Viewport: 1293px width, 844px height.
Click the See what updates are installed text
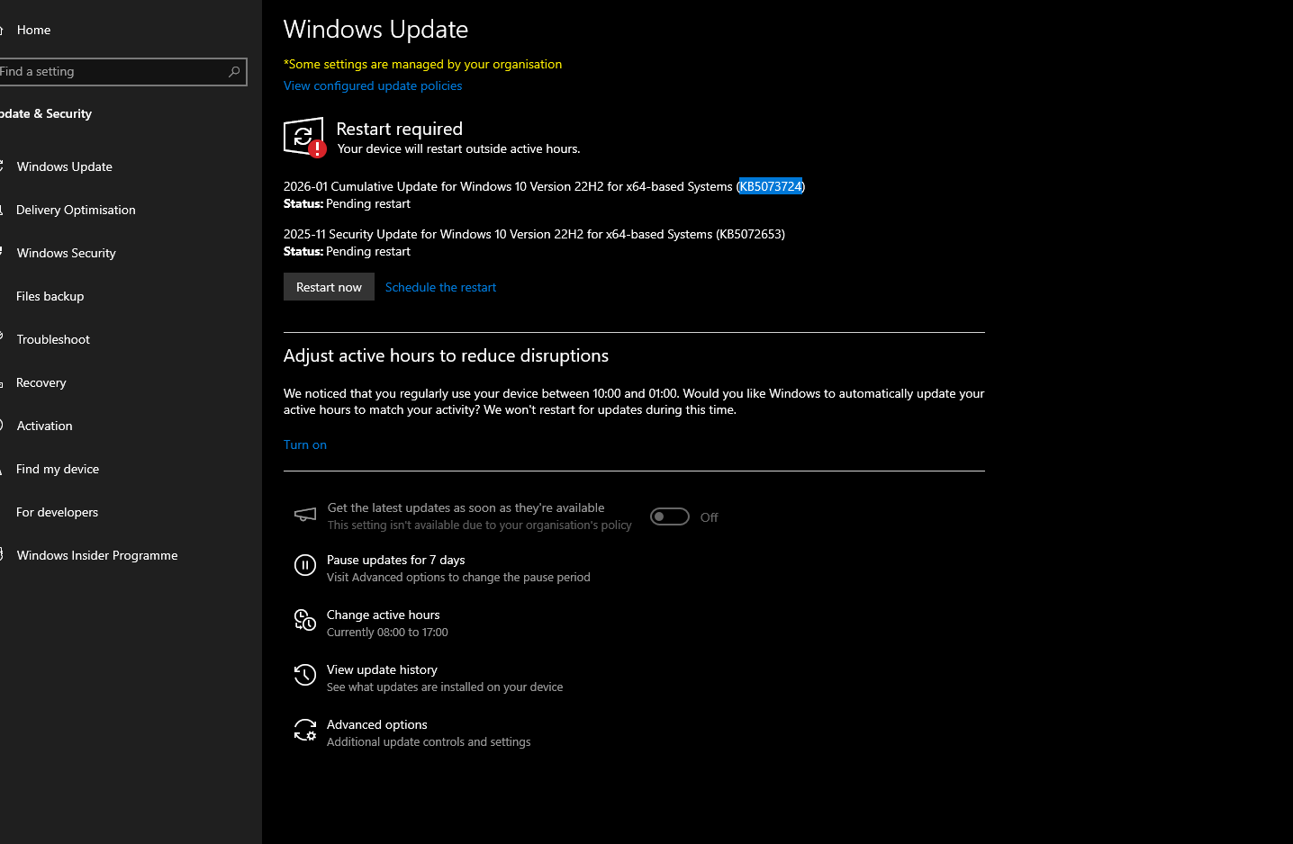tap(445, 687)
